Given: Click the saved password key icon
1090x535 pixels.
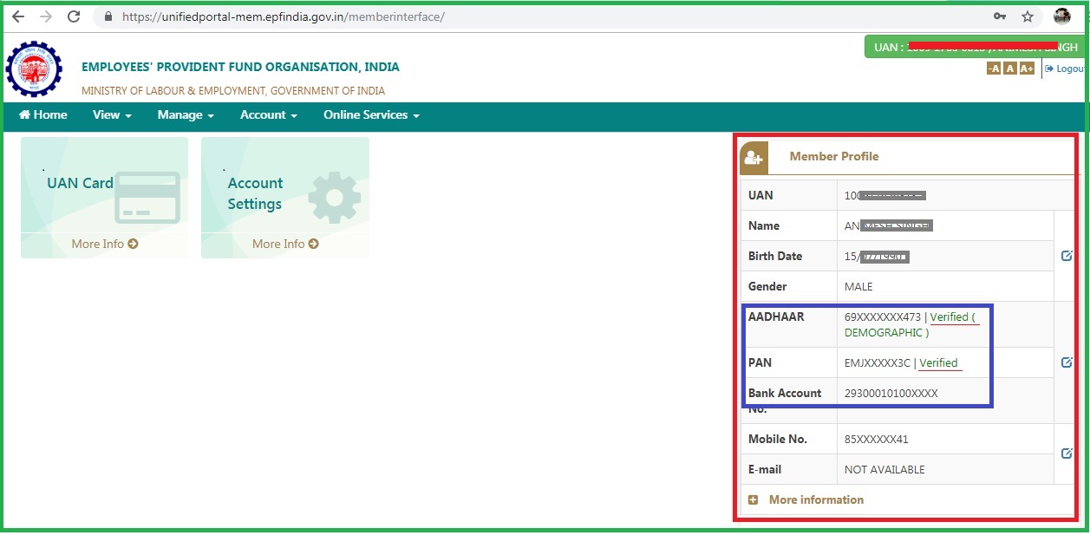Looking at the screenshot, I should click(1000, 16).
